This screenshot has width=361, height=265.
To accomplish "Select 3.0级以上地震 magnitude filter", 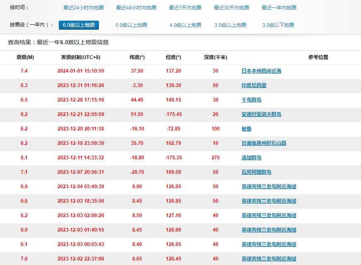I will [x=231, y=25].
